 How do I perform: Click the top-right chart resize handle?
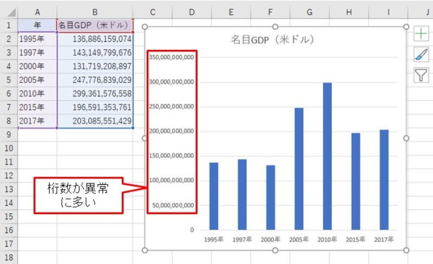click(406, 27)
